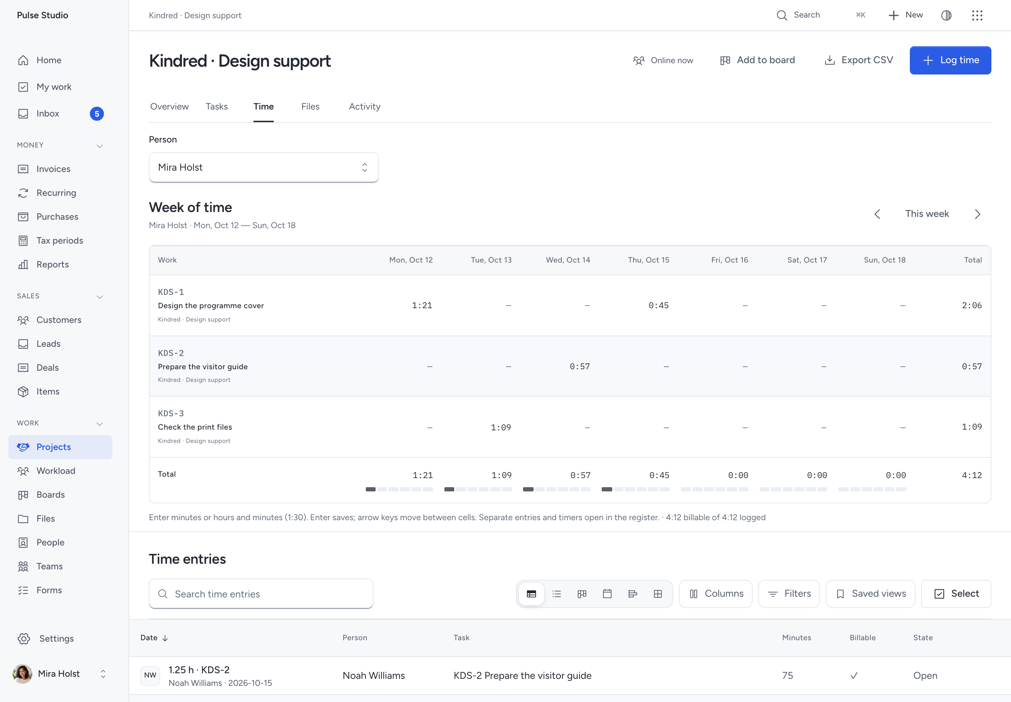The width and height of the screenshot is (1011, 702).
Task: Open the Mira Holst account switcher
Action: pyautogui.click(x=60, y=674)
